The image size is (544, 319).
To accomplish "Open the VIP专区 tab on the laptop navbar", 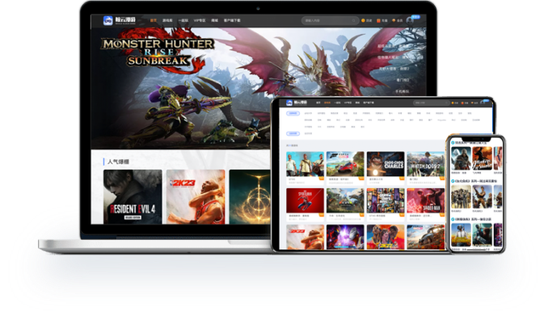I will pyautogui.click(x=200, y=20).
